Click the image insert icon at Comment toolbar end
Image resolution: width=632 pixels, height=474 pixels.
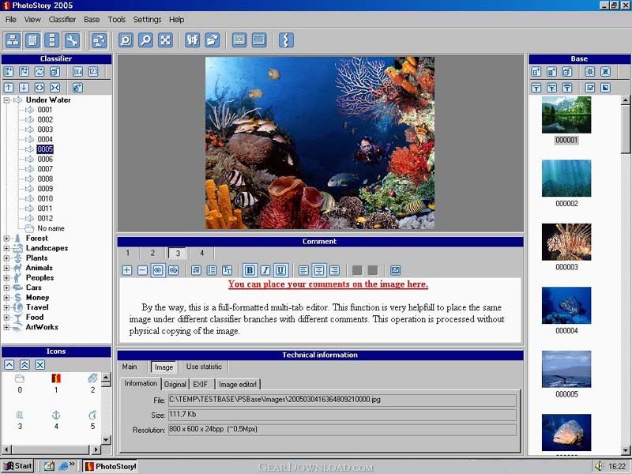(396, 270)
